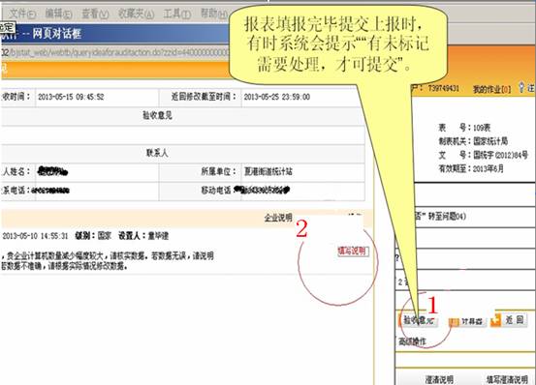Open the 帮助(H) menu
Image resolution: width=536 pixels, height=385 pixels.
click(x=214, y=14)
